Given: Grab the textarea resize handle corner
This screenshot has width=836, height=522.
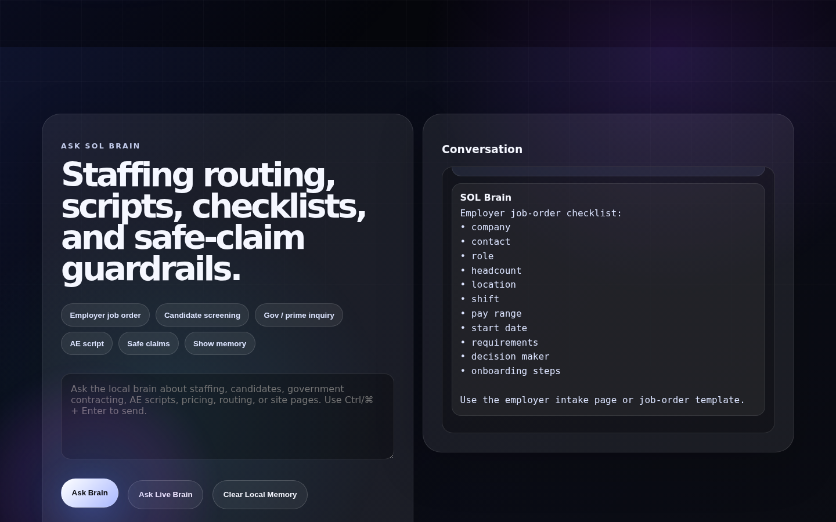Looking at the screenshot, I should [390, 455].
